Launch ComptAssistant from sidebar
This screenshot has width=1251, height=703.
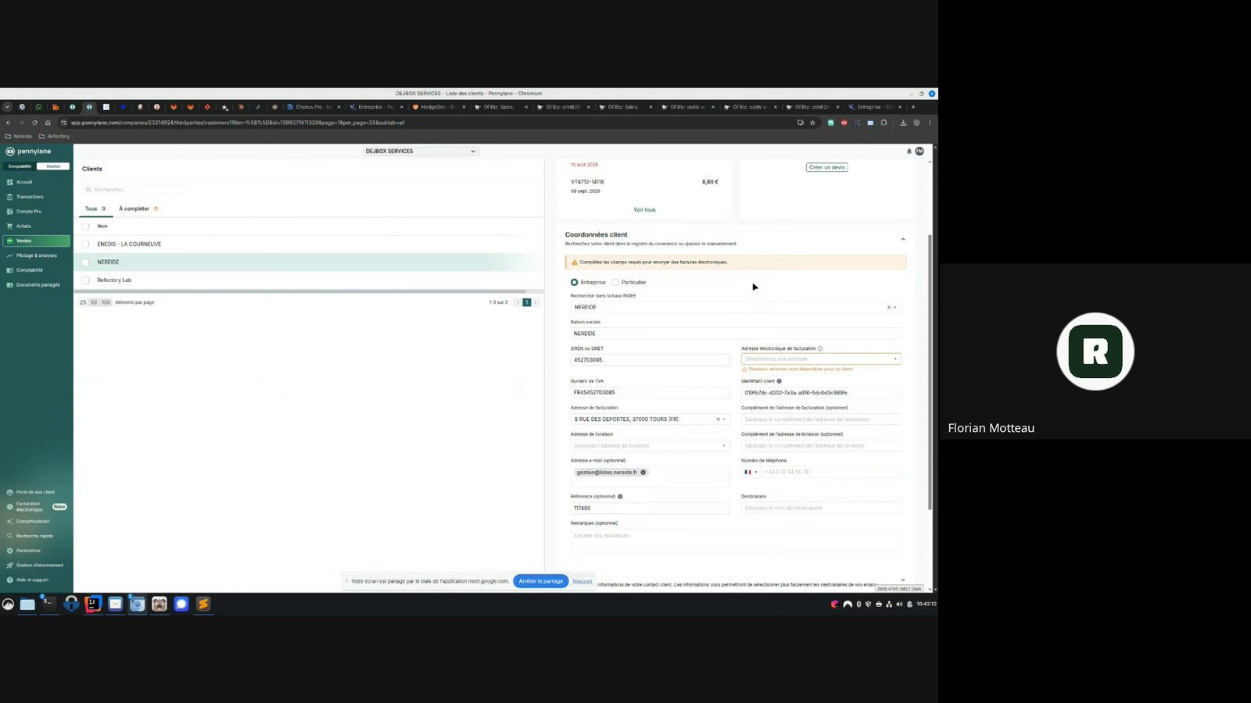(x=32, y=521)
